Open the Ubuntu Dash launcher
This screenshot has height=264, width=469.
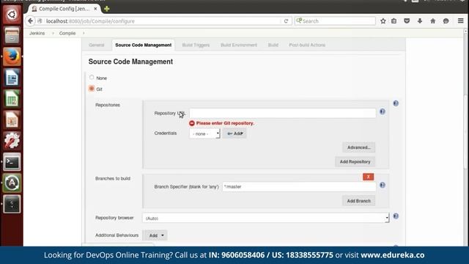(12, 14)
